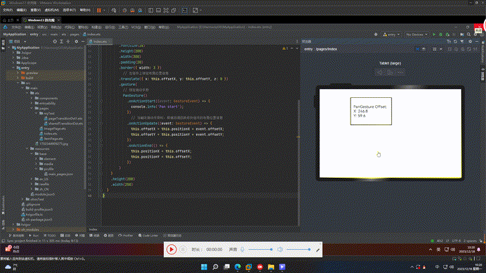Open the Code Linter tool window

click(148, 236)
